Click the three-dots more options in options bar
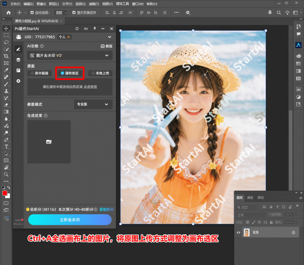Image resolution: width=304 pixels, height=265 pixels. point(176,12)
